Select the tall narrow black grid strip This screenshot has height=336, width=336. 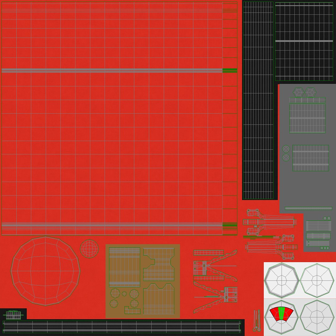pyautogui.click(x=258, y=100)
